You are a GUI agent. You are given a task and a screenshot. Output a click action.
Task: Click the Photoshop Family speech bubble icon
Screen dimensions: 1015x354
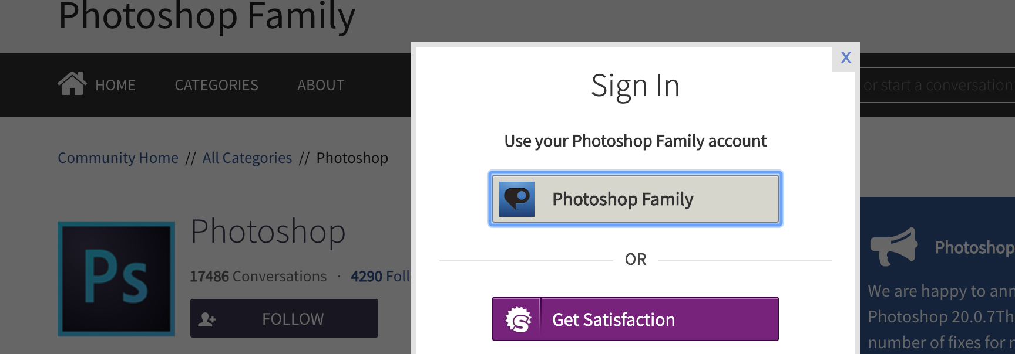pos(517,199)
